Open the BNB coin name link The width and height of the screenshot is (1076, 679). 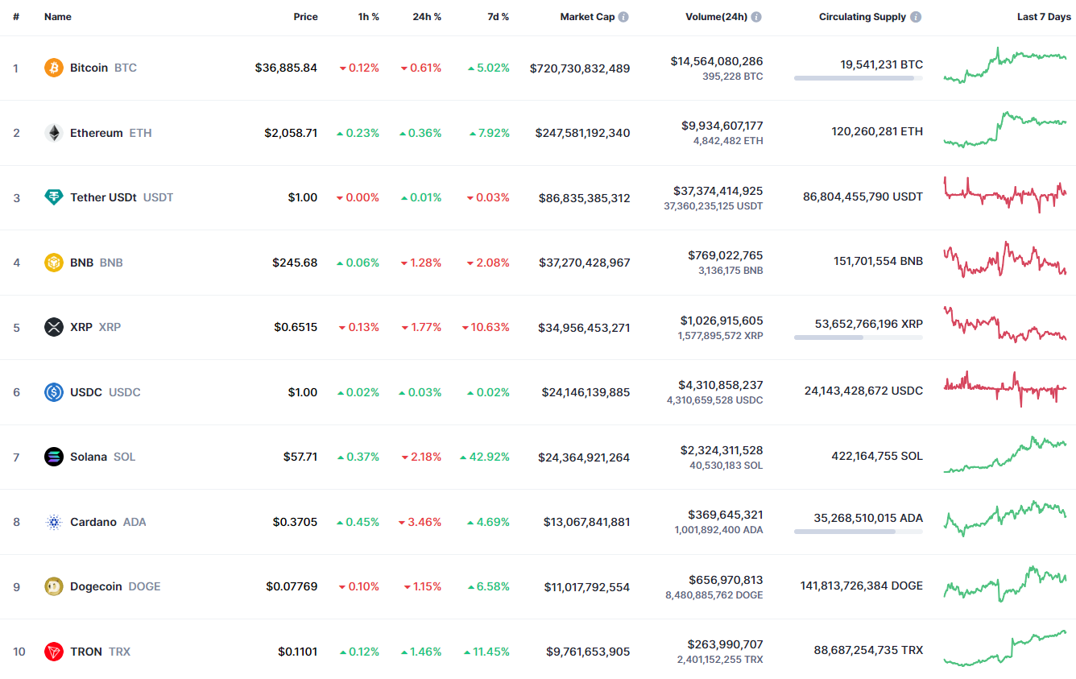click(81, 263)
